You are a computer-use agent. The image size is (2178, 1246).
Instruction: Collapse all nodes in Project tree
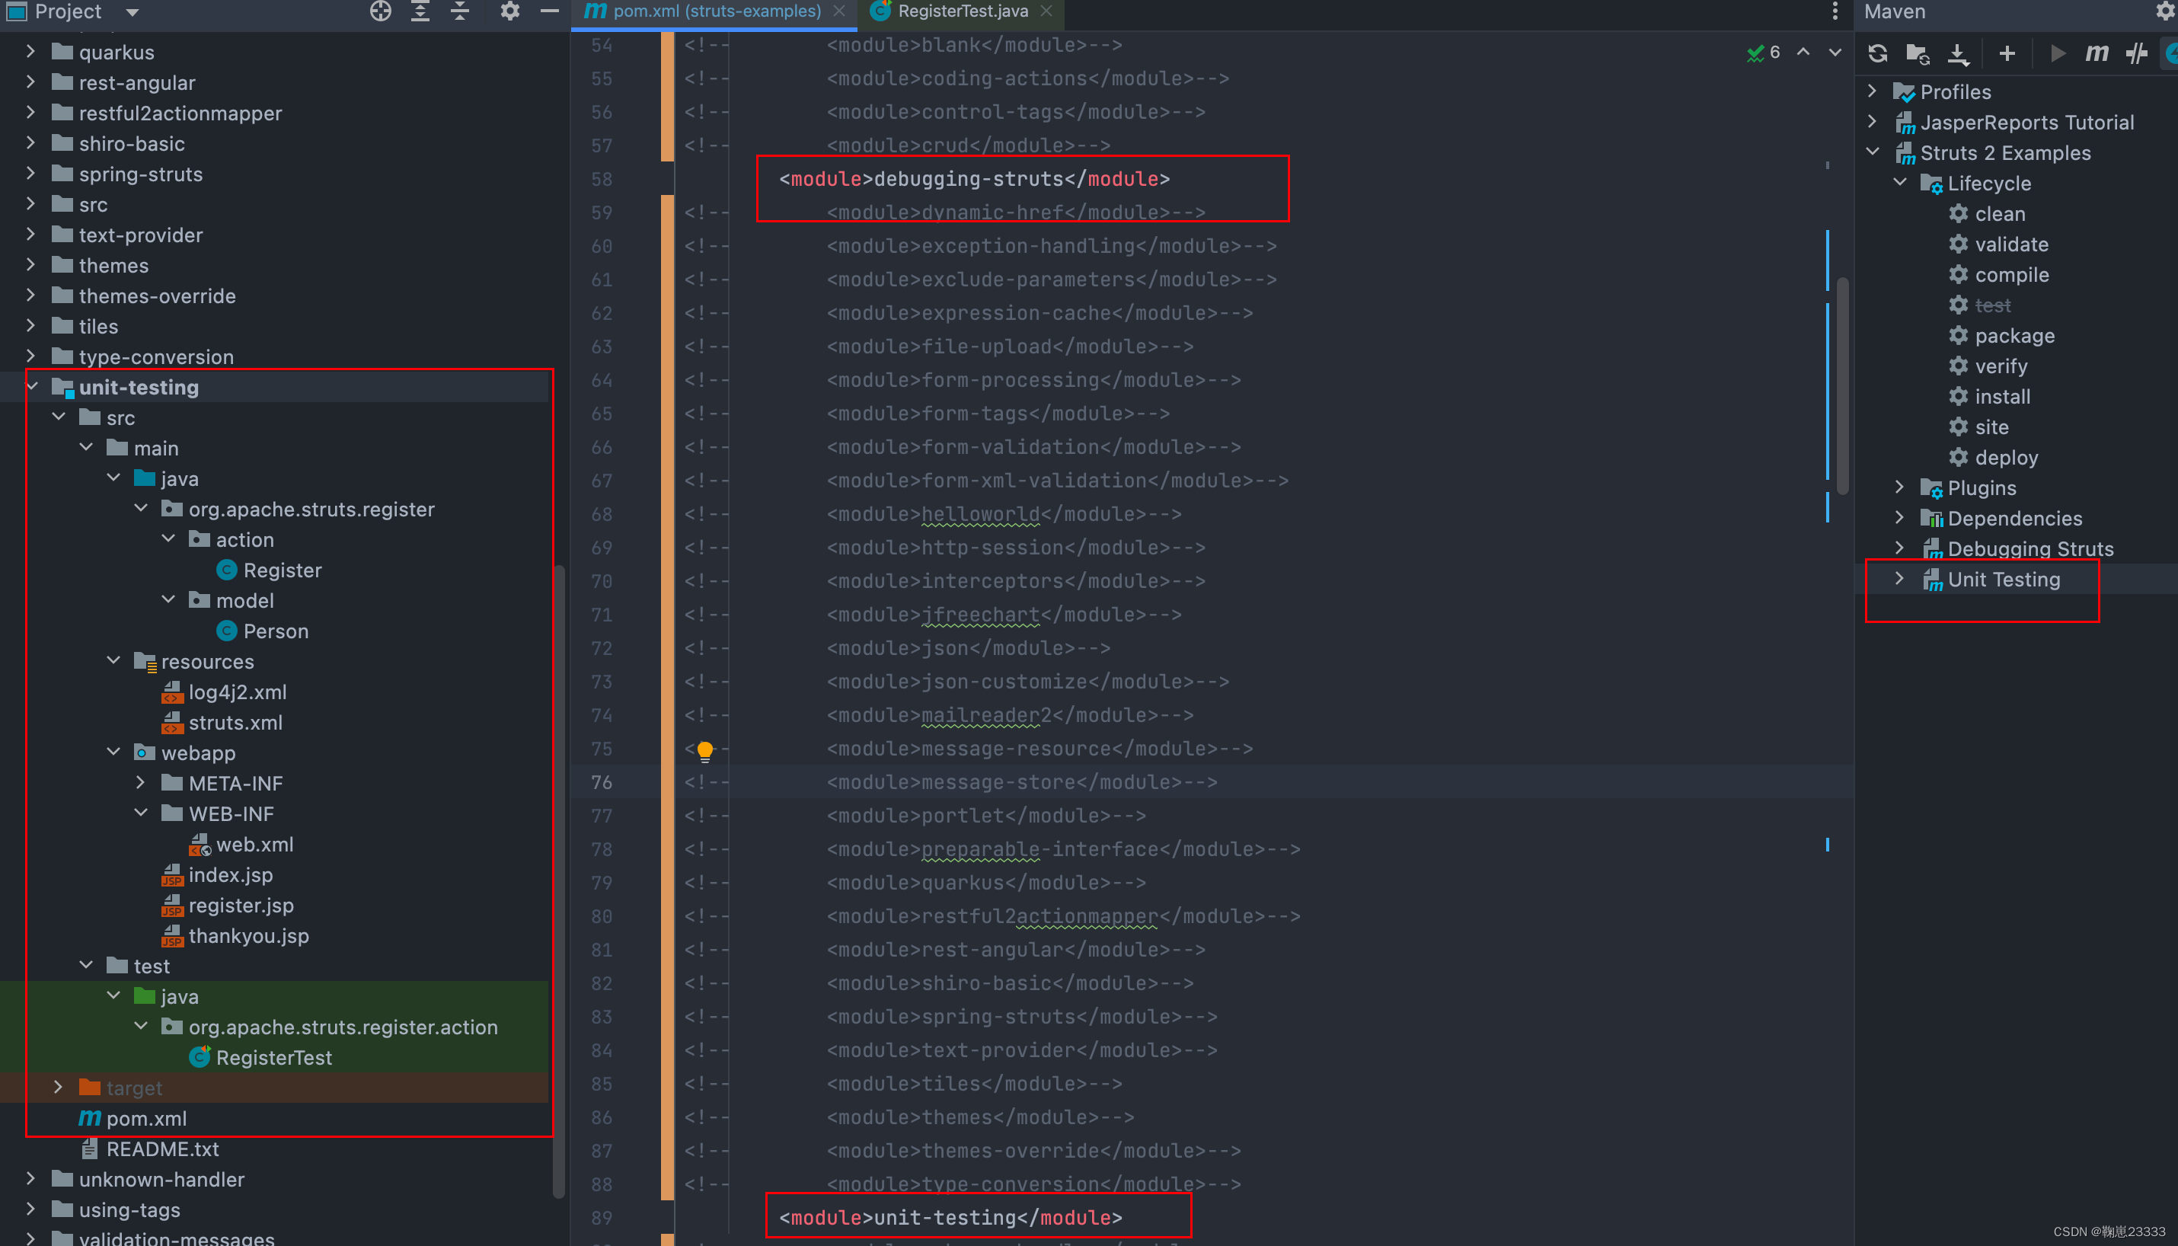(460, 11)
